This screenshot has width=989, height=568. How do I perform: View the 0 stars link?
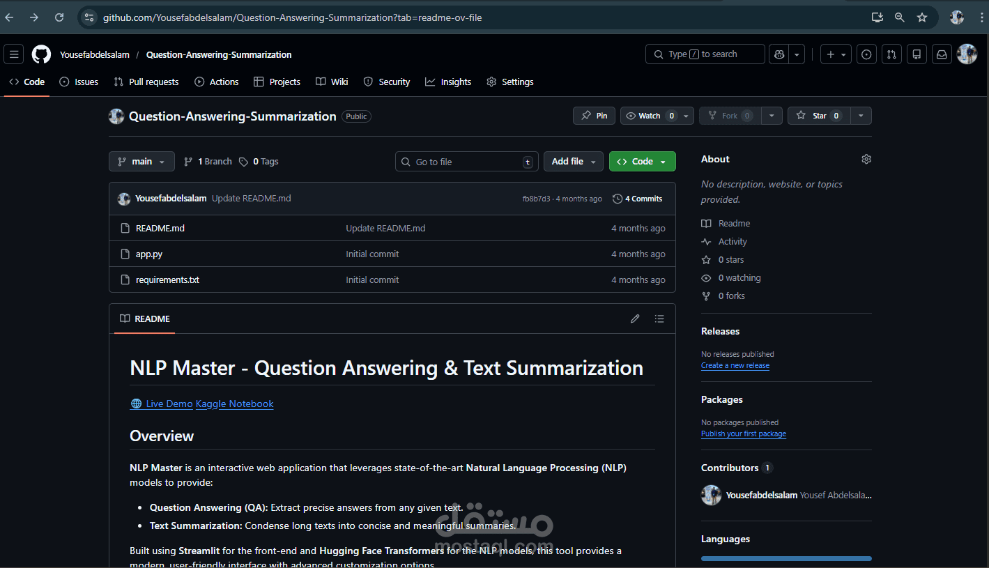click(723, 259)
